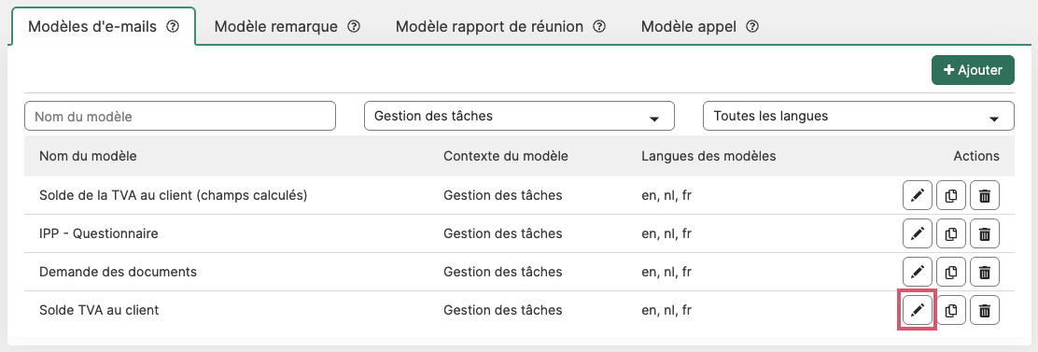Focus the Nom du modèle search field

point(180,116)
